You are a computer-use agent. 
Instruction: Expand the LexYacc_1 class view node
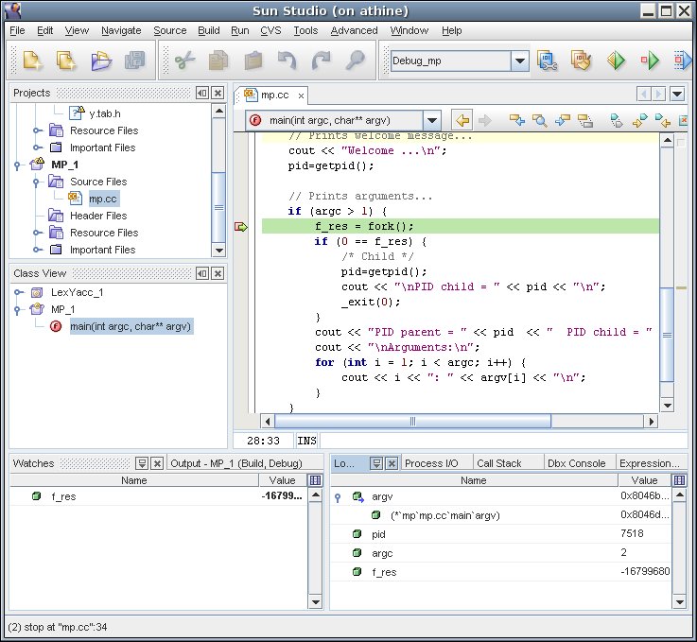click(x=18, y=292)
